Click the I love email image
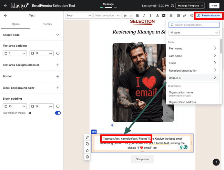 [x=143, y=83]
